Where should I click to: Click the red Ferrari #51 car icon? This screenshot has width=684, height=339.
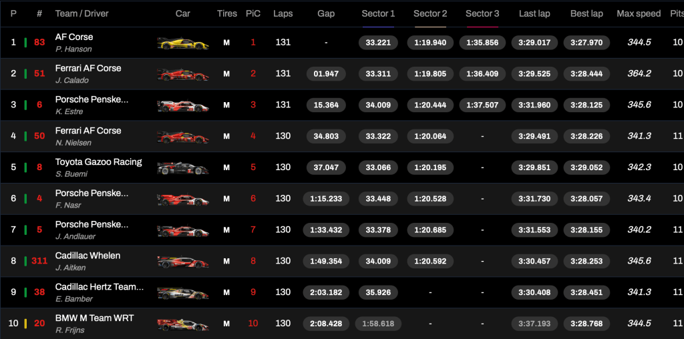click(x=182, y=75)
